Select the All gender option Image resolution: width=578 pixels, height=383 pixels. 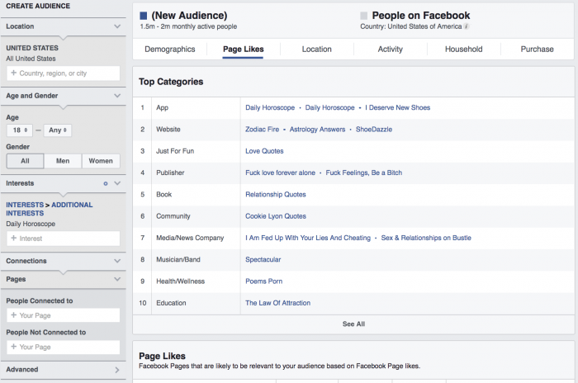coord(25,161)
